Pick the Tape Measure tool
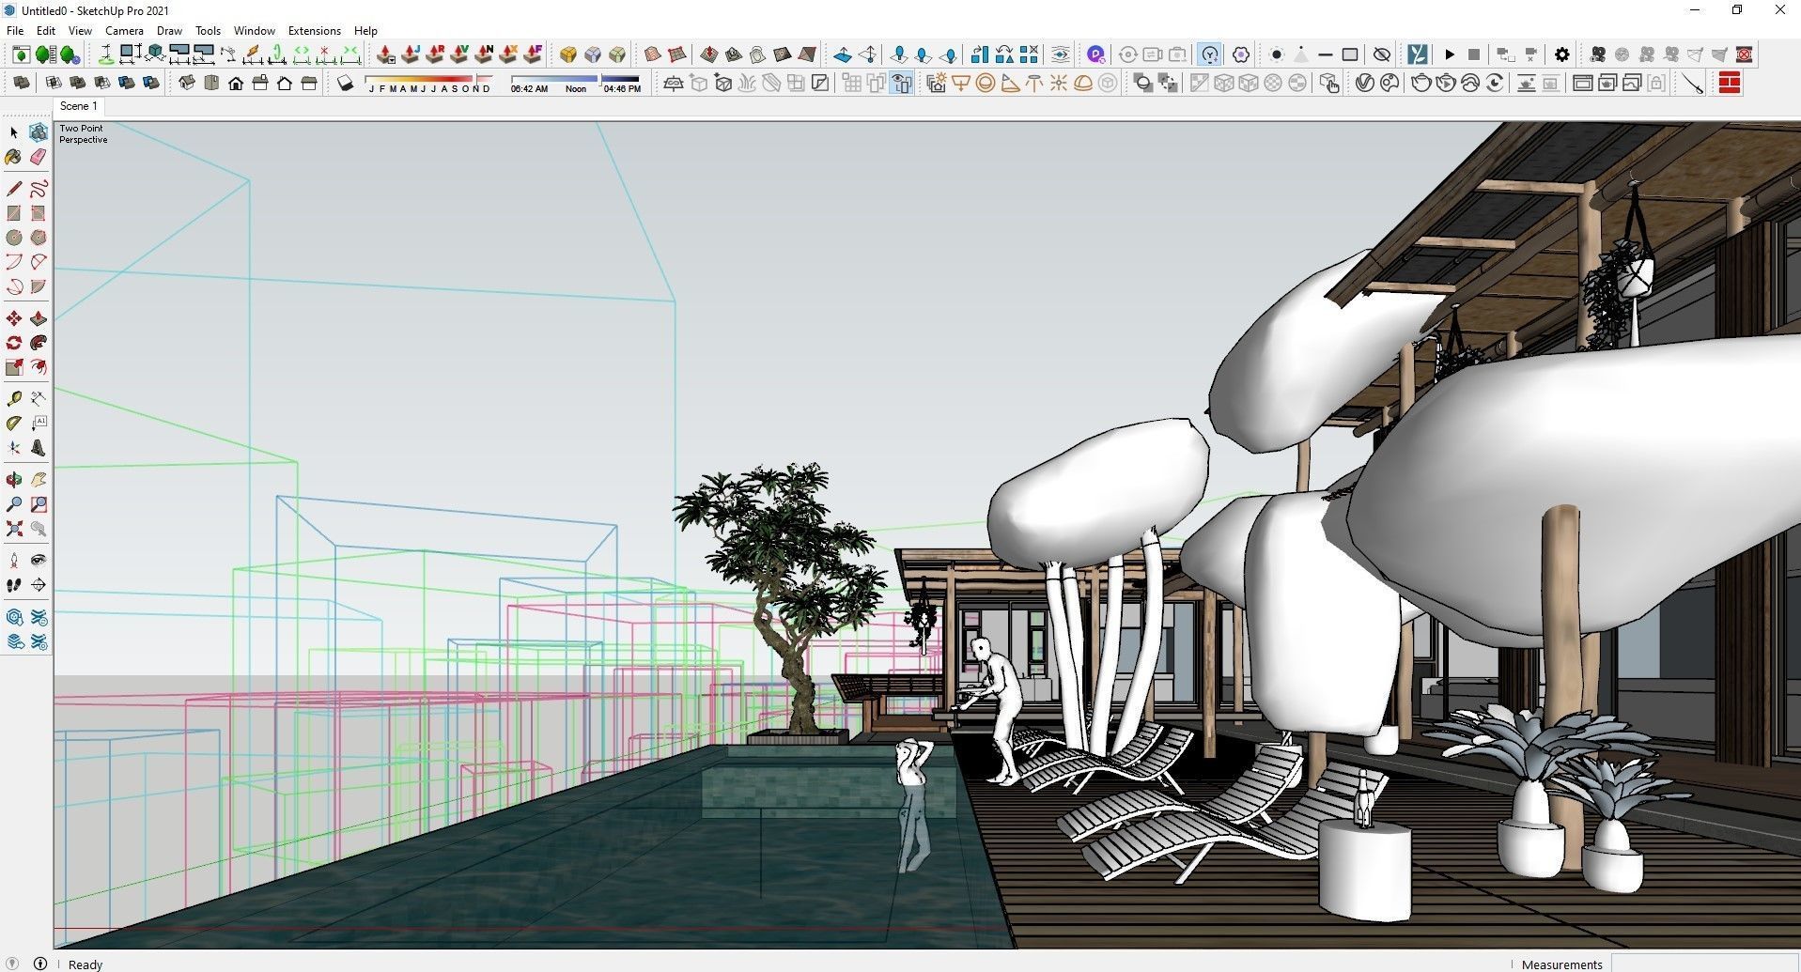Viewport: 1801px width, 972px height. [14, 399]
